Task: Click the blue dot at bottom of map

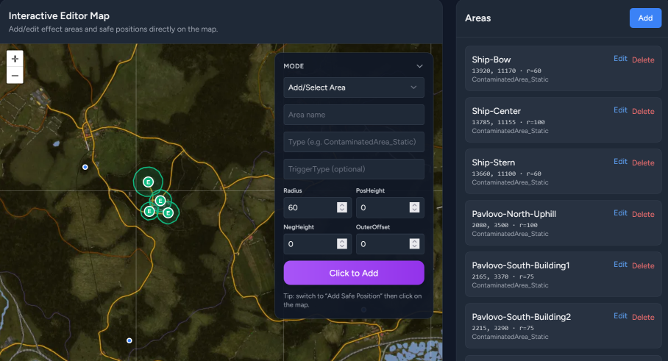Action: click(129, 340)
